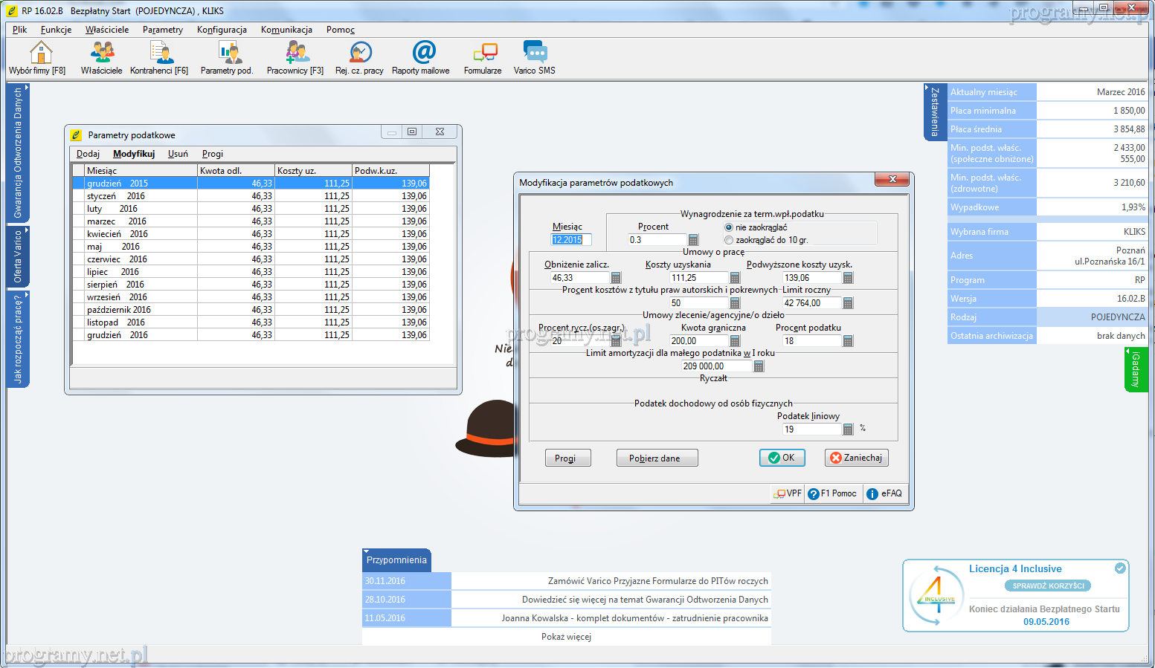Select 'zaokrąglać do 10 gr.' radio option
The height and width of the screenshot is (668, 1155).
tap(729, 240)
